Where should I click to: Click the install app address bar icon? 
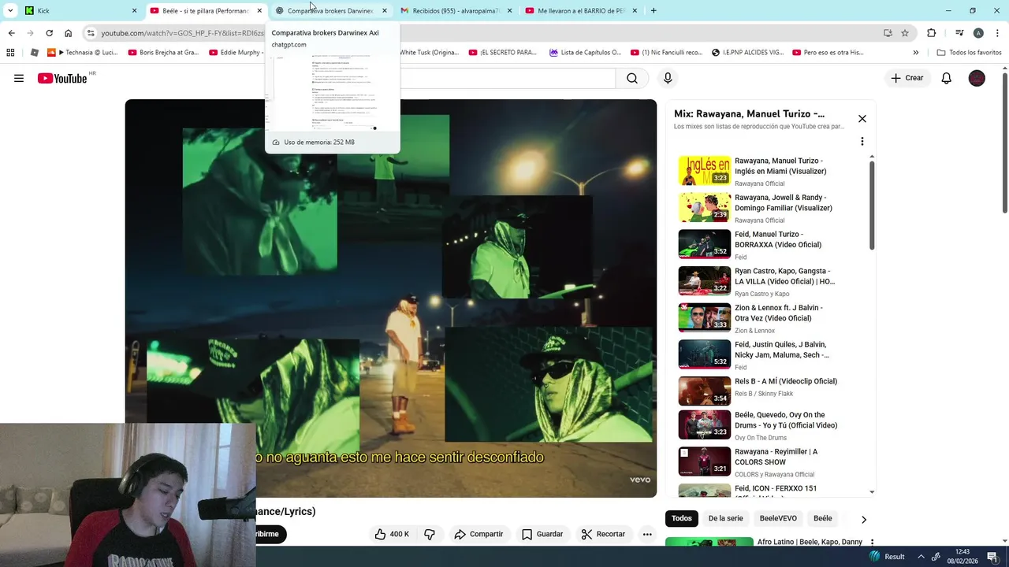888,33
